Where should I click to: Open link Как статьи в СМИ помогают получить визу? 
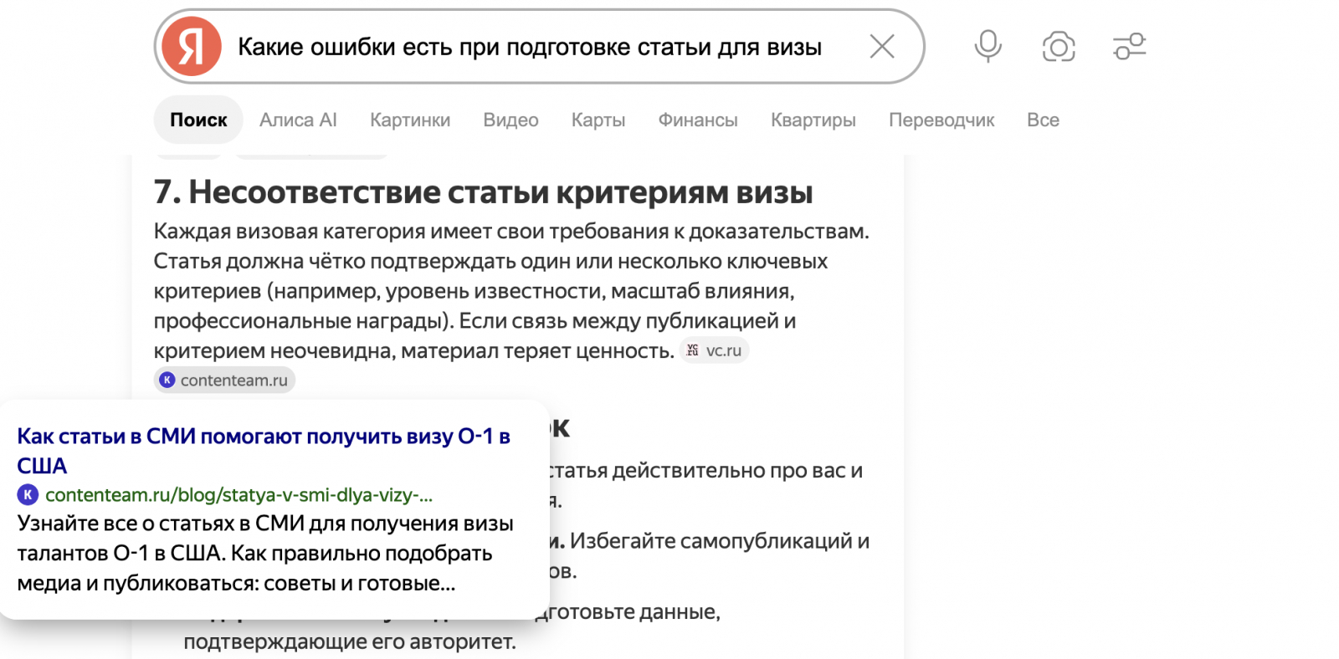[264, 451]
